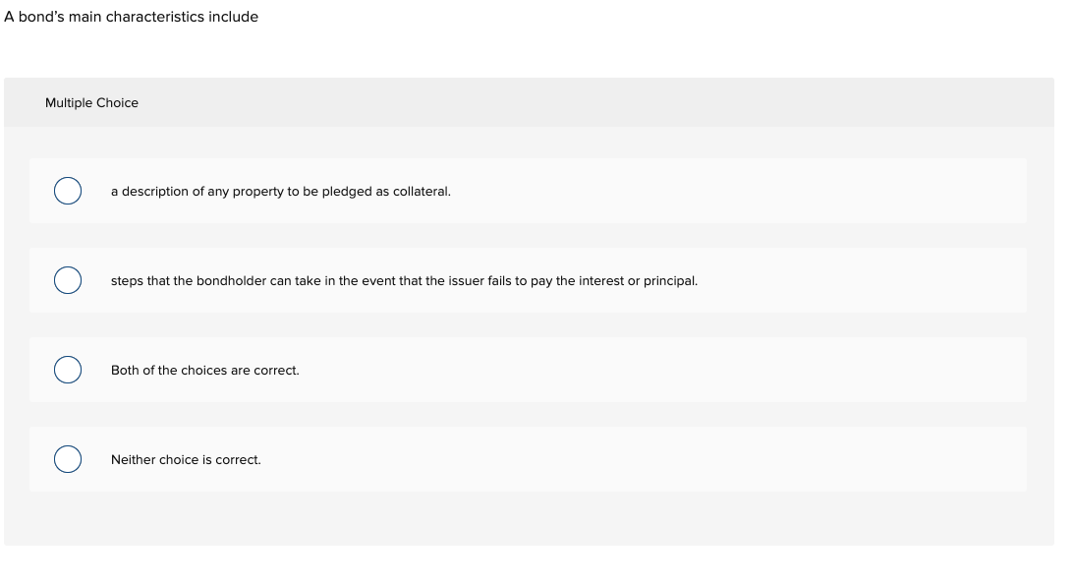Click the third answer option row

pos(529,370)
